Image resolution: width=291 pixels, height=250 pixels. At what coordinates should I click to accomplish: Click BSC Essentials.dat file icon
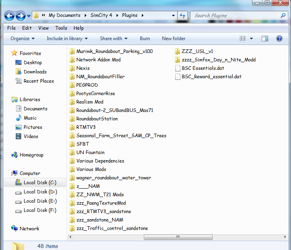(x=178, y=68)
